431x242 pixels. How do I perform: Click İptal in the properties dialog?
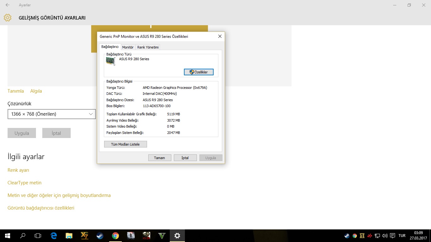coord(185,158)
